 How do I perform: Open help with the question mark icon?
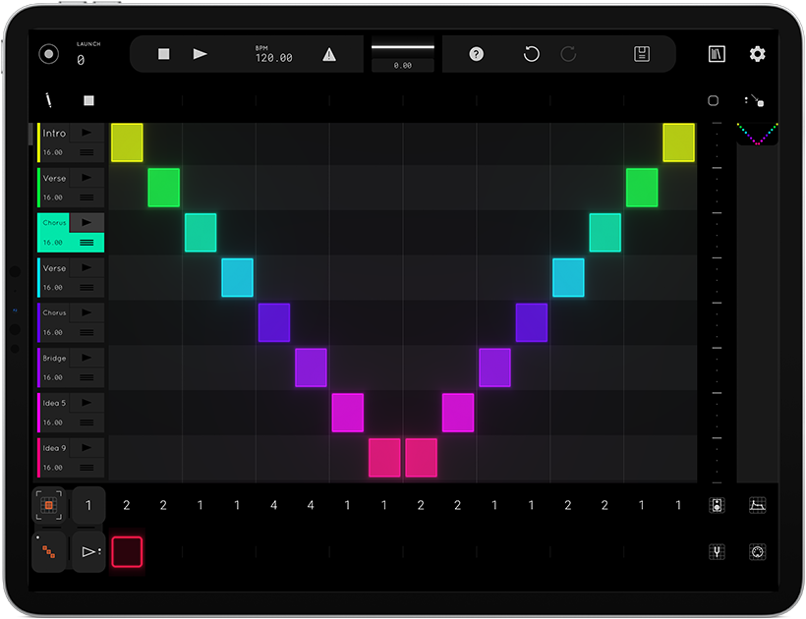[477, 54]
